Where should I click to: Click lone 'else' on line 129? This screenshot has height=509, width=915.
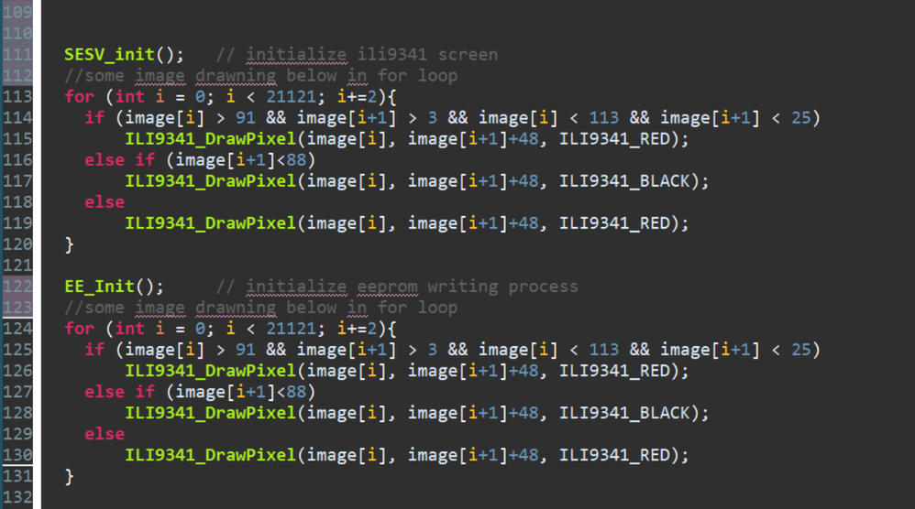(105, 433)
